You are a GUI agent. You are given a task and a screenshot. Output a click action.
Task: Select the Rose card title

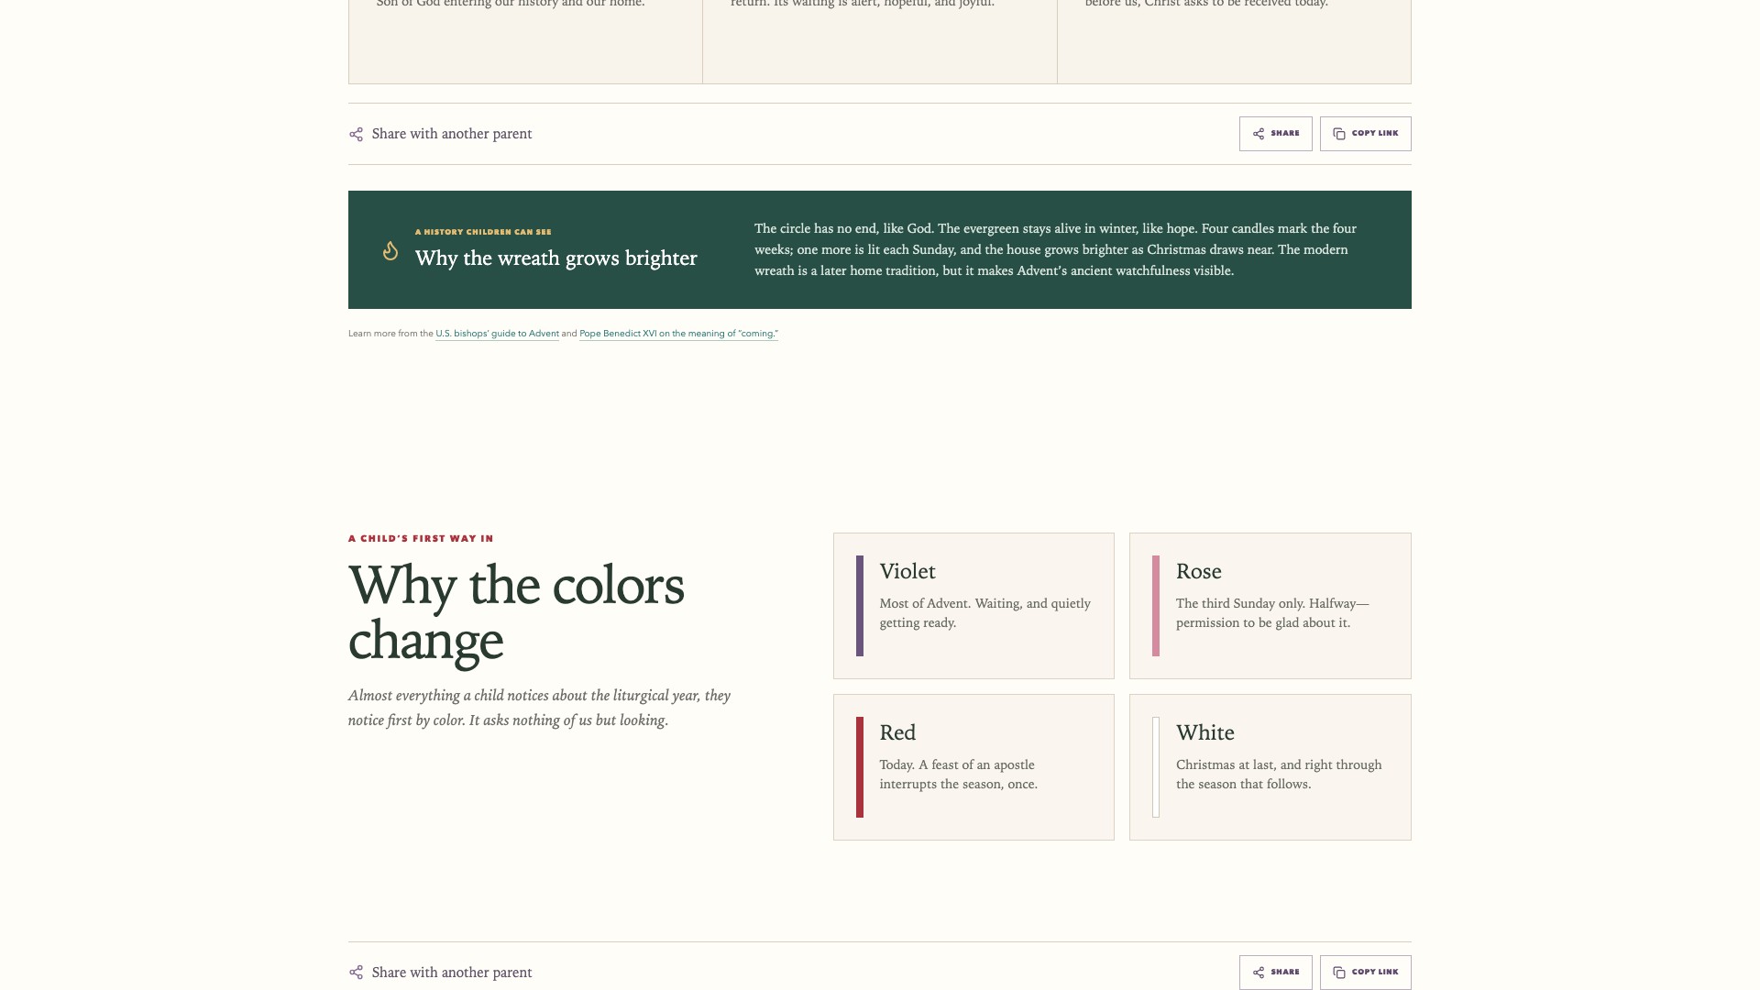1199,572
